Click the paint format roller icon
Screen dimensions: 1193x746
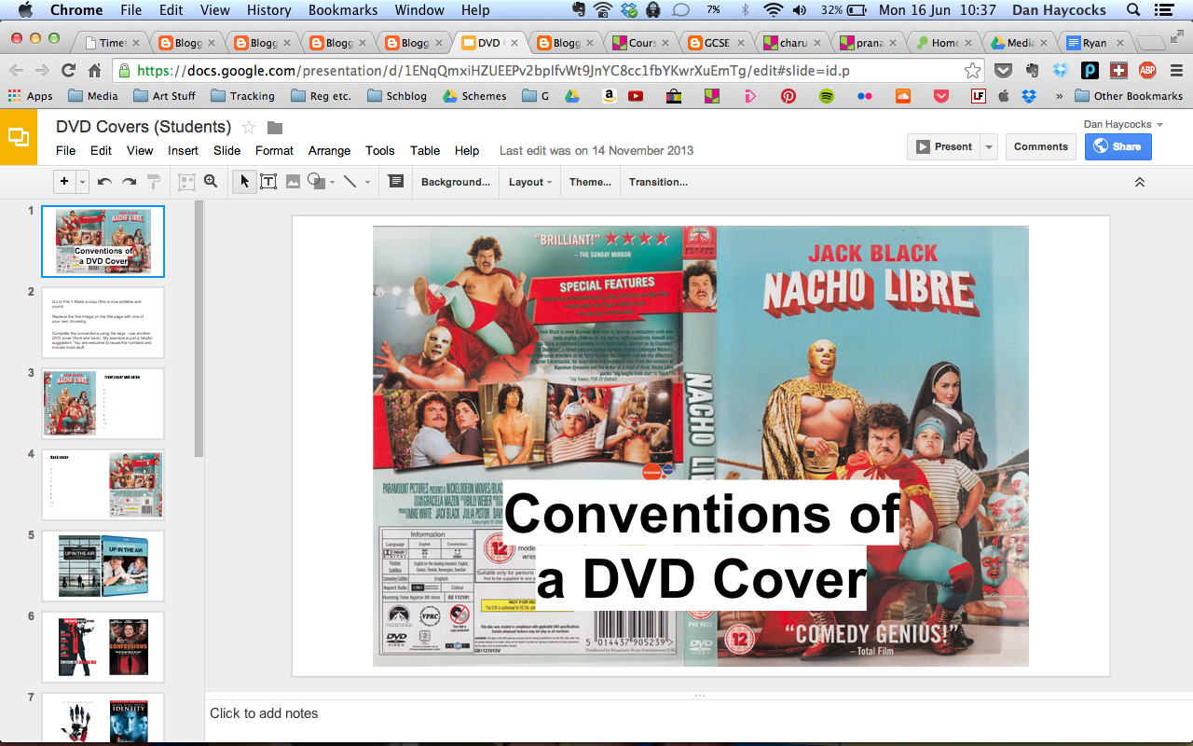(153, 182)
